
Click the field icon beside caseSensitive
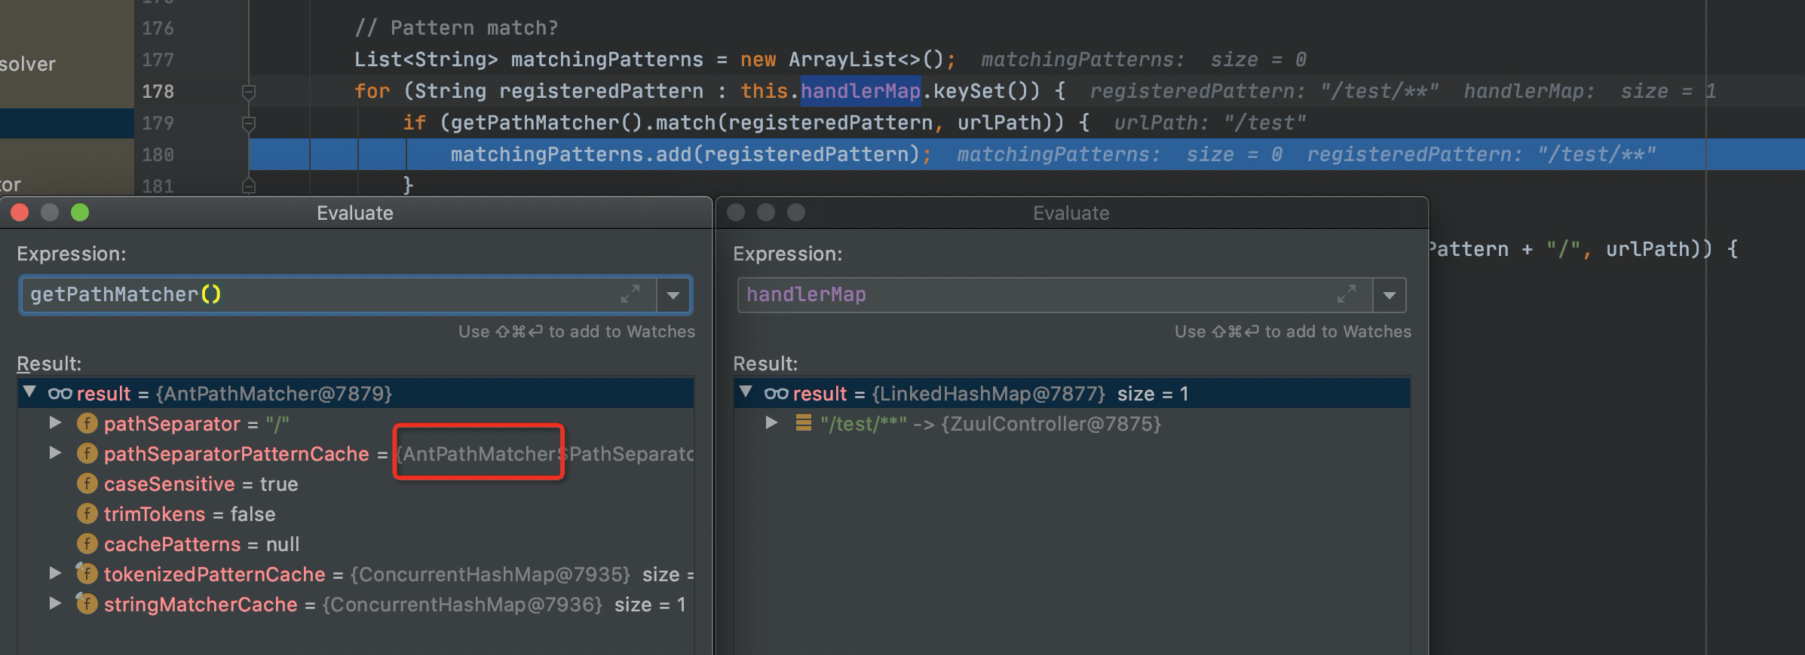coord(87,484)
